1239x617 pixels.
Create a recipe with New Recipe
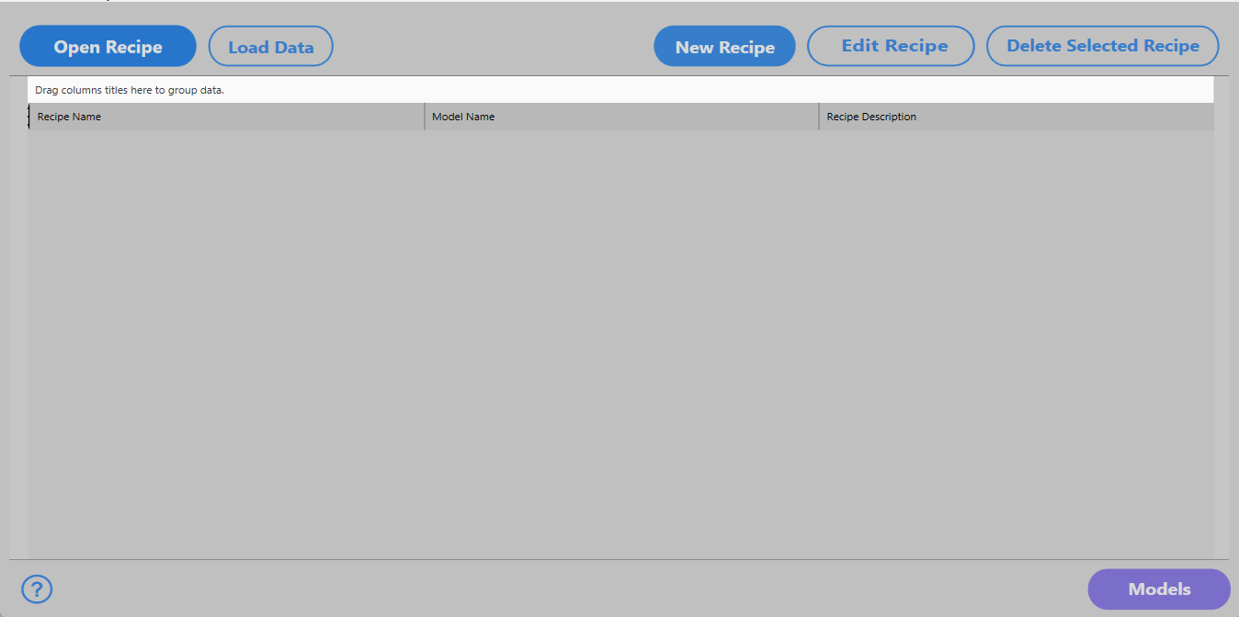point(724,47)
